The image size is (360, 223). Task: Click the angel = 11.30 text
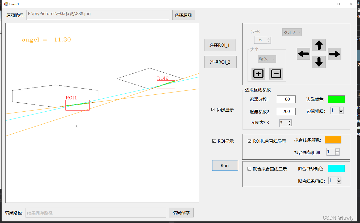(46, 40)
